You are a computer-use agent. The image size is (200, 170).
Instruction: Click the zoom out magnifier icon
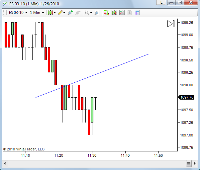tap(77, 13)
